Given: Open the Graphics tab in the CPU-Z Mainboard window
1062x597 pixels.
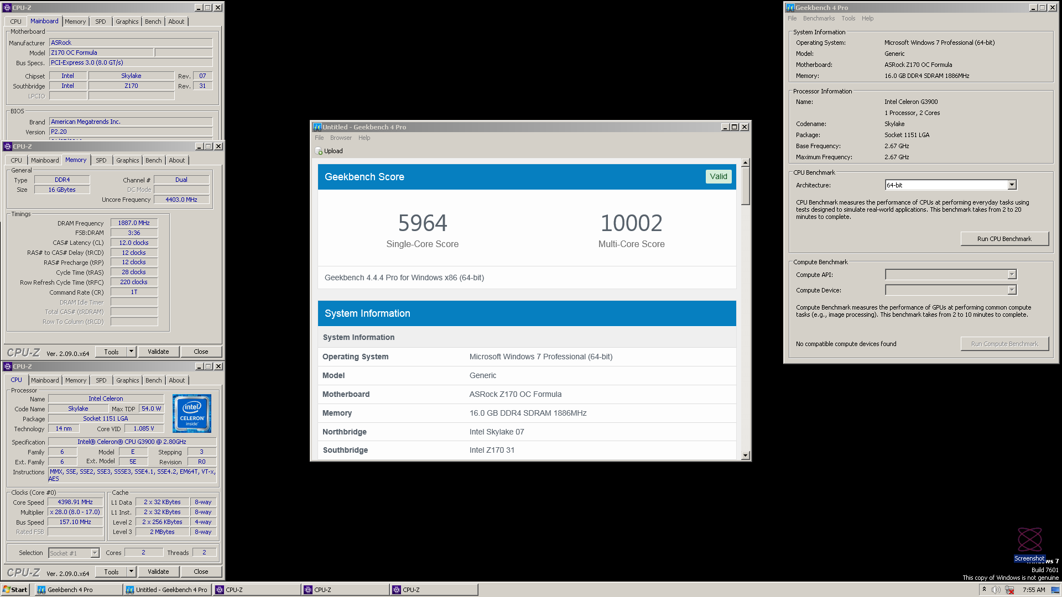Looking at the screenshot, I should pos(127,22).
